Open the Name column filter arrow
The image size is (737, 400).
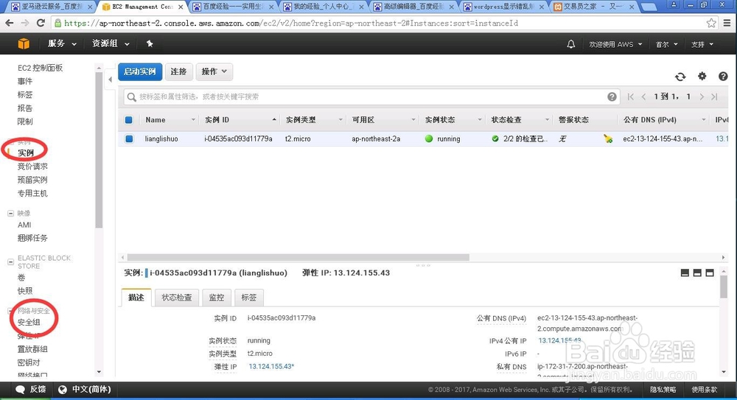click(x=192, y=120)
